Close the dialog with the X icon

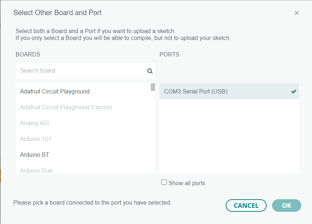297,13
